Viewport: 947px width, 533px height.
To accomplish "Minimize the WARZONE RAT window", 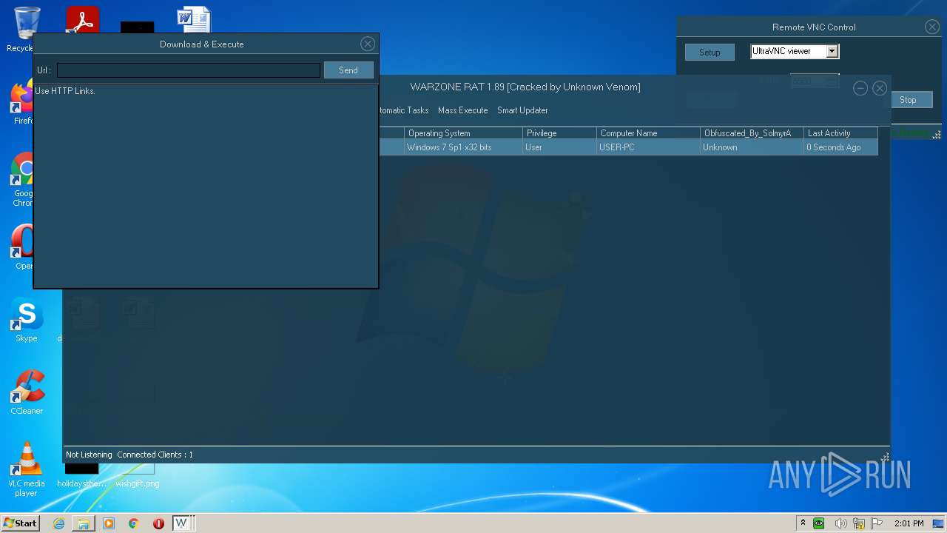I will (x=860, y=88).
